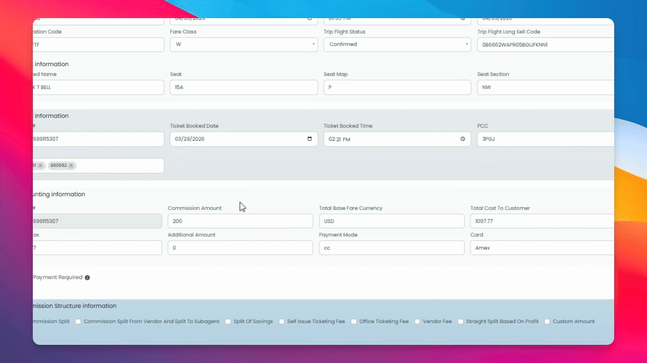The image size is (647, 363).
Task: Check Commission Split From Vendor option
Action: [x=78, y=322]
